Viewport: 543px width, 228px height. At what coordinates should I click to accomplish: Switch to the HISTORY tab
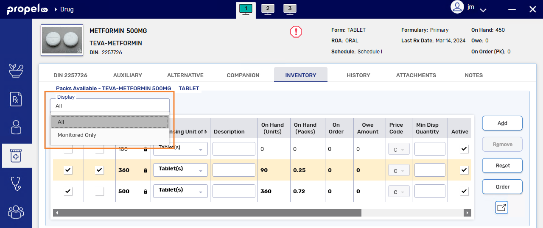coord(358,75)
